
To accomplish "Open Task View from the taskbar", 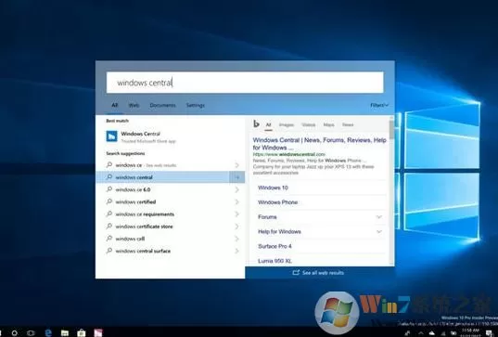I will [x=31, y=333].
